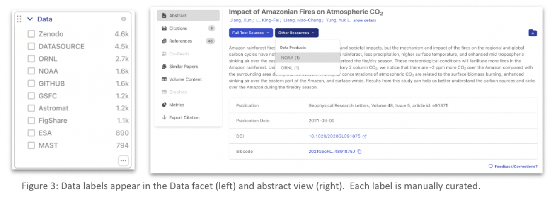557x200 pixels.
Task: Click the Volume Content table icon
Action: 164,79
